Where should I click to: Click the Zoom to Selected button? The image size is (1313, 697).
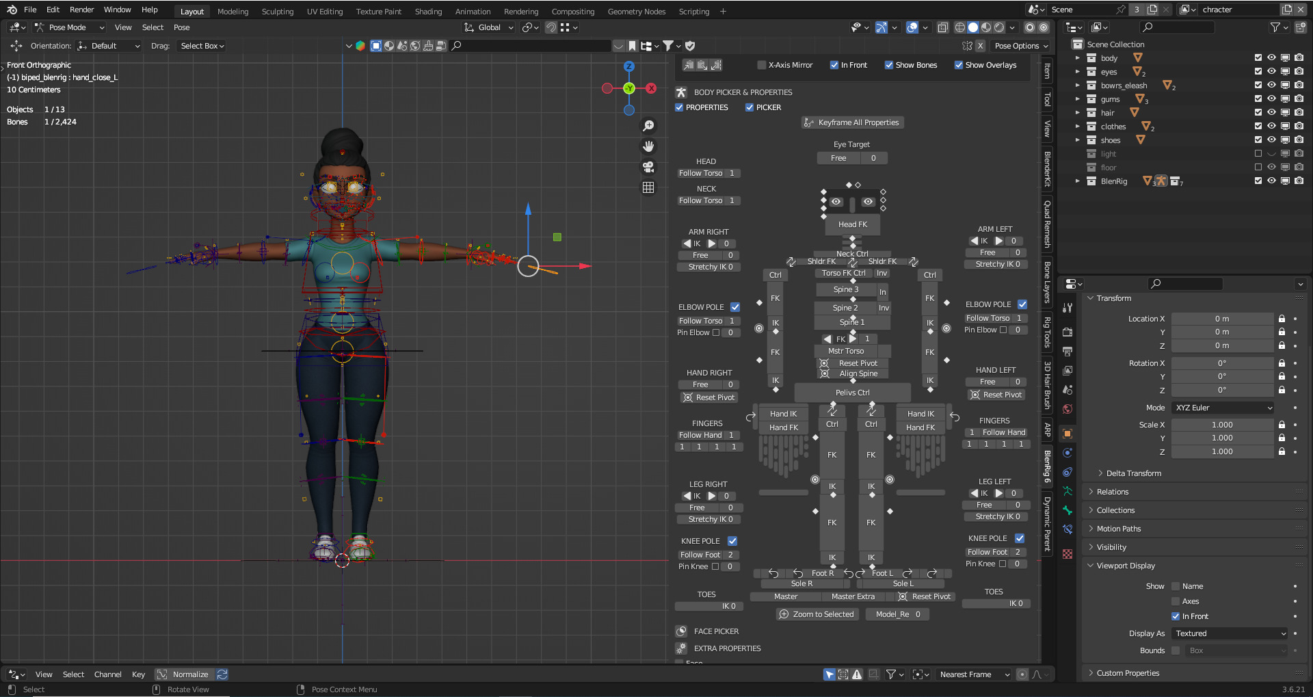coord(817,614)
